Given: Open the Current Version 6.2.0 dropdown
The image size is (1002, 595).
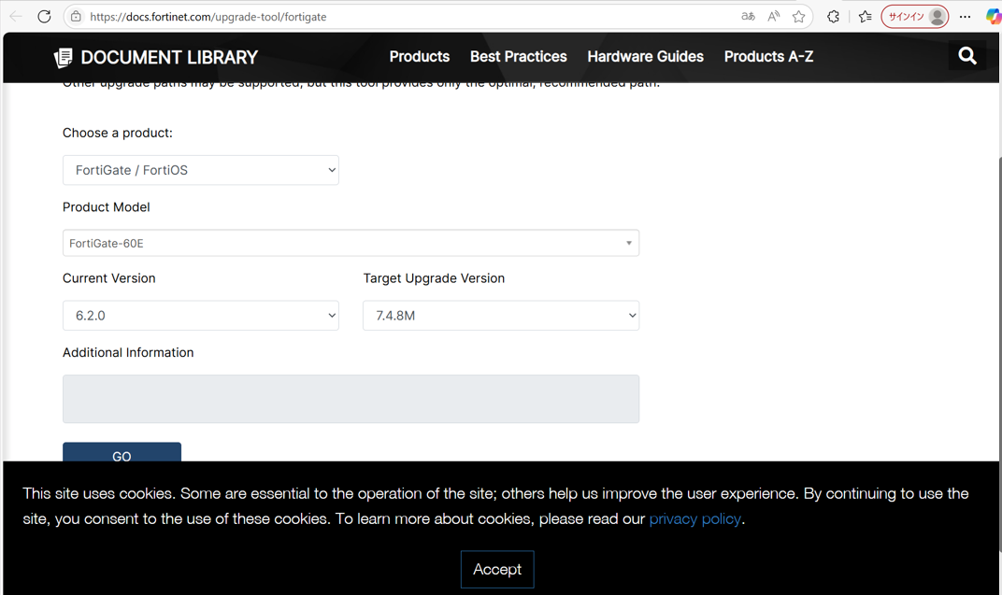Looking at the screenshot, I should 201,316.
